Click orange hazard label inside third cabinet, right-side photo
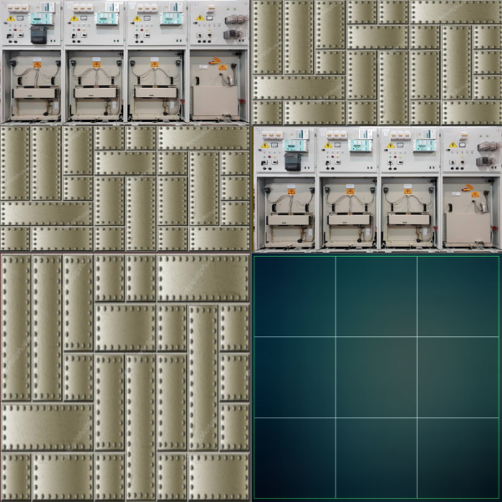 (407, 192)
